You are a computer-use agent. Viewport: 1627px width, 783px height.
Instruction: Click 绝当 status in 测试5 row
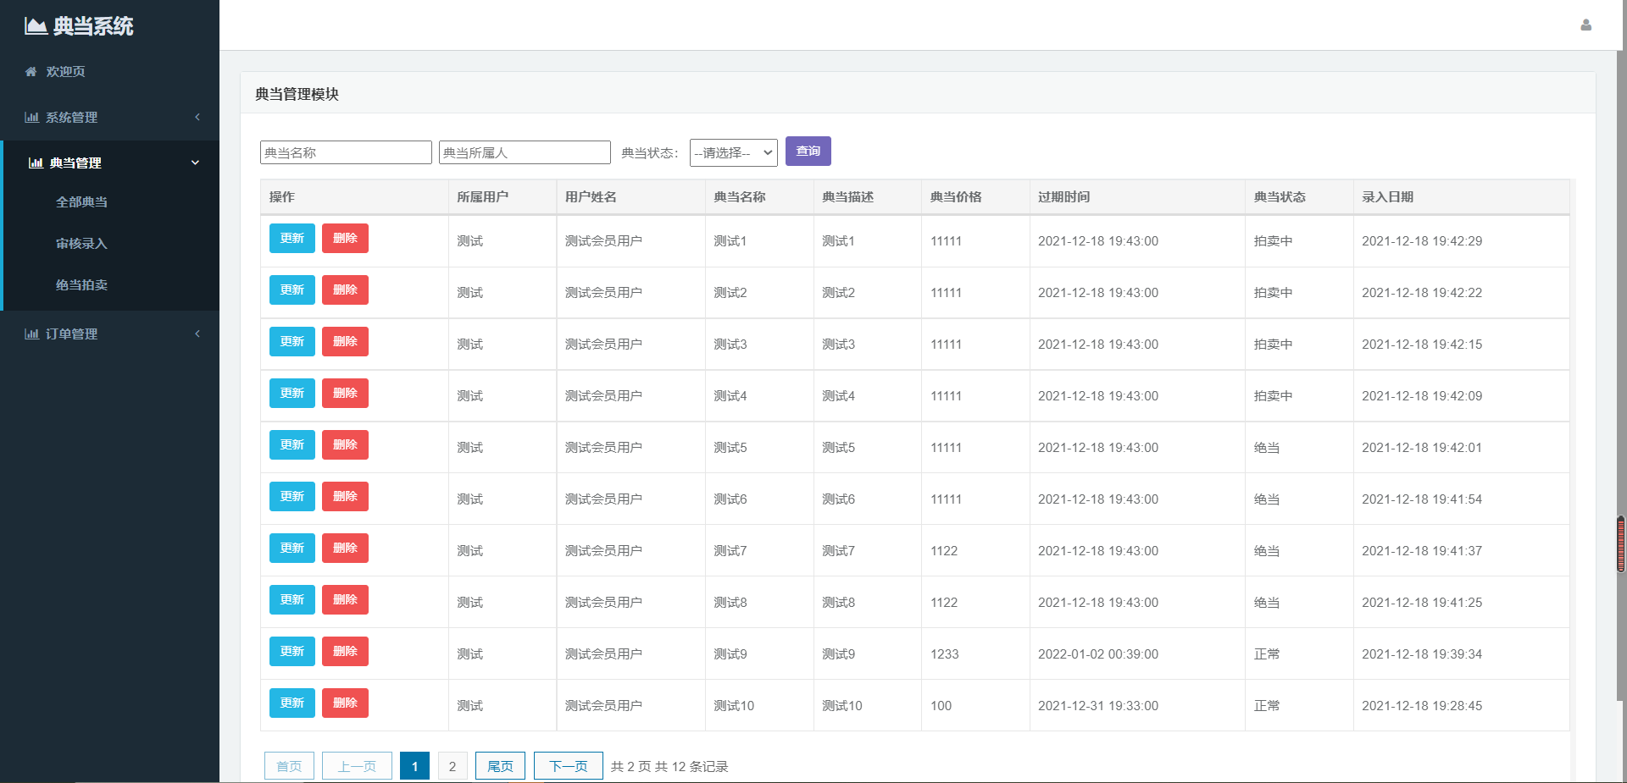click(1267, 448)
